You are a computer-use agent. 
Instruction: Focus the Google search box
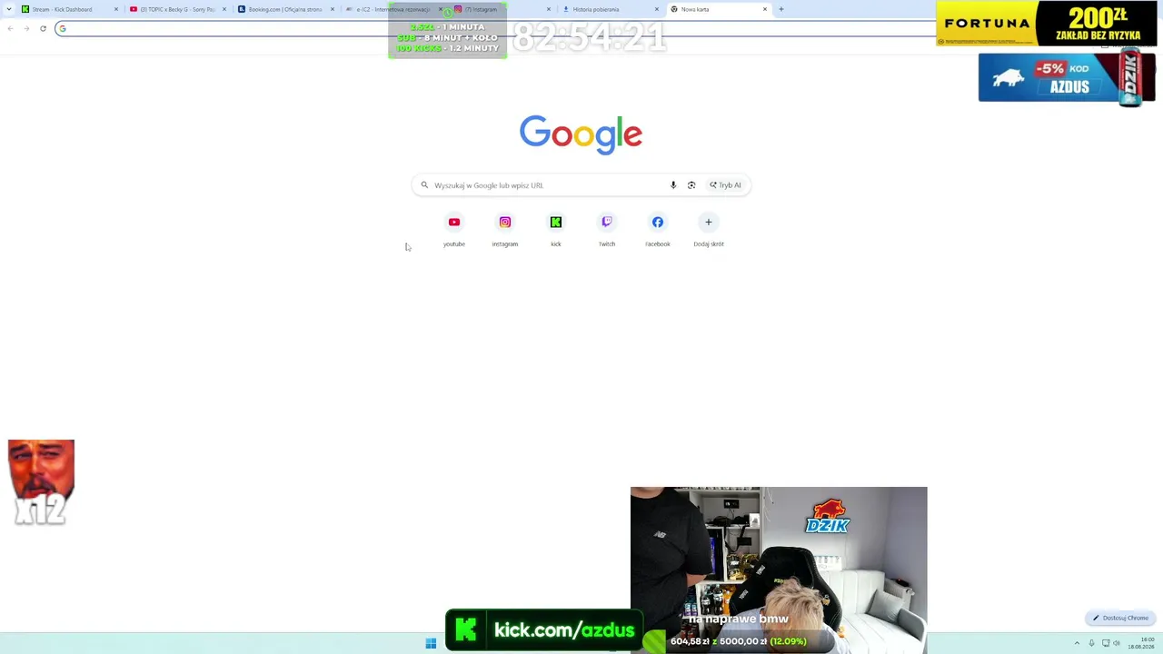(581, 185)
